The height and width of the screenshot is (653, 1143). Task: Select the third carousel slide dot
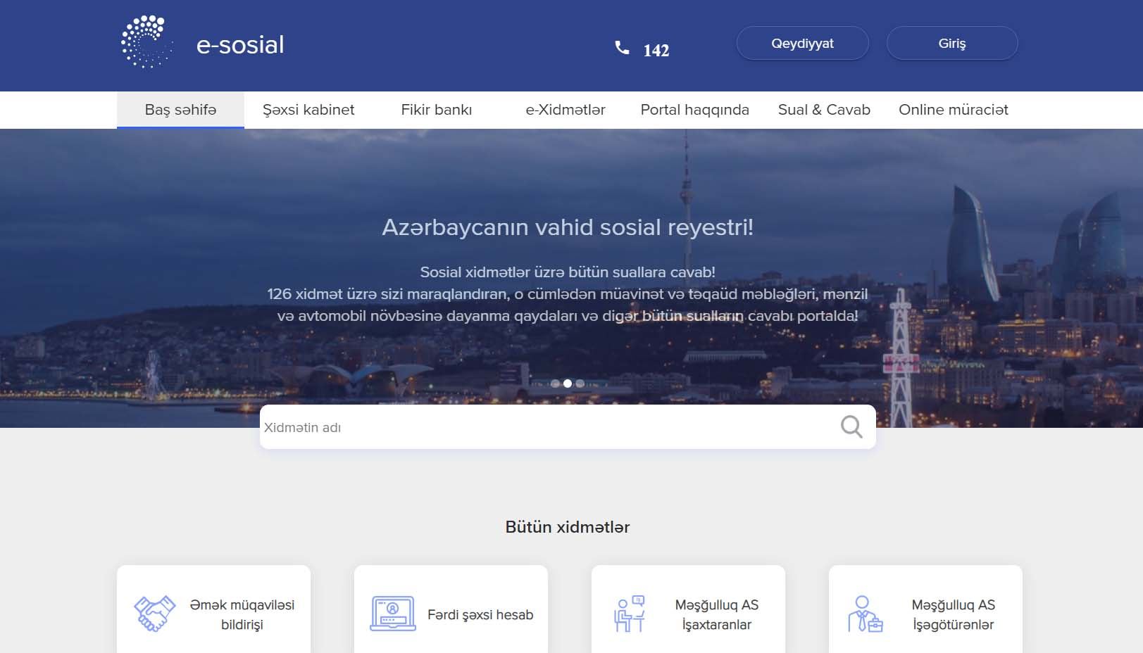coord(580,383)
